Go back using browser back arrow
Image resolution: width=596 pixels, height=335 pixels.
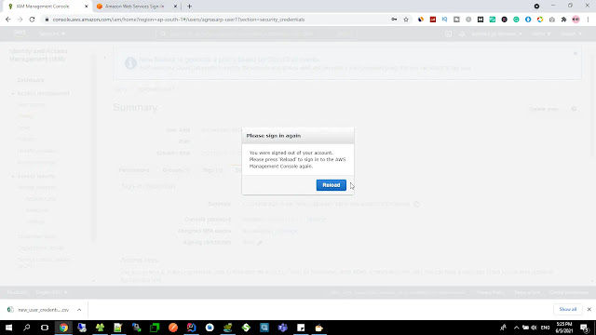point(8,20)
